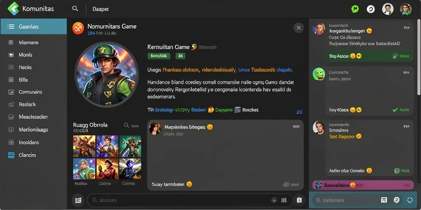Click the tag icon at bottom-right corner
This screenshot has height=210, width=421.
coord(410,200)
